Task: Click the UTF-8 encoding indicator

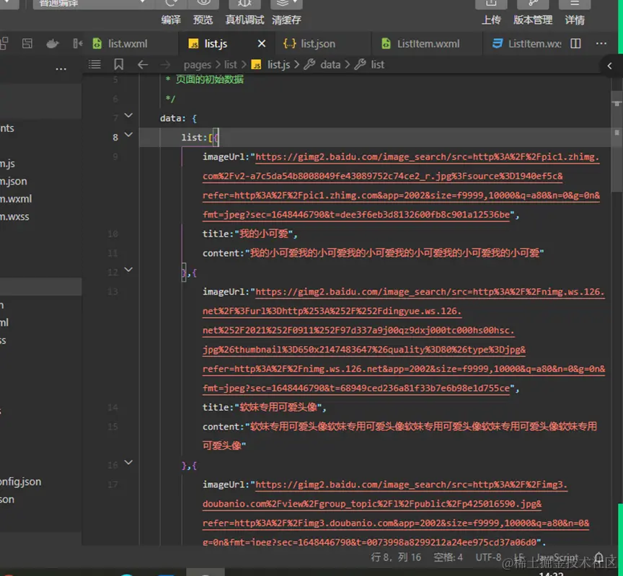Action: [x=488, y=557]
